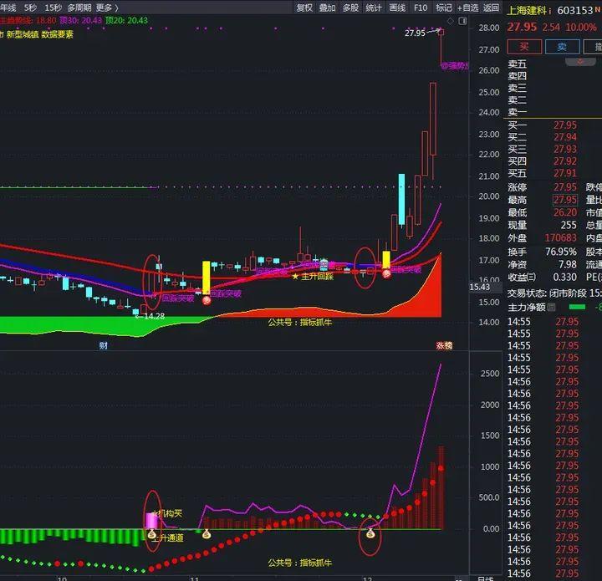Open the 多股 multi-stock view
Screen dimensions: 602x581
(350, 8)
